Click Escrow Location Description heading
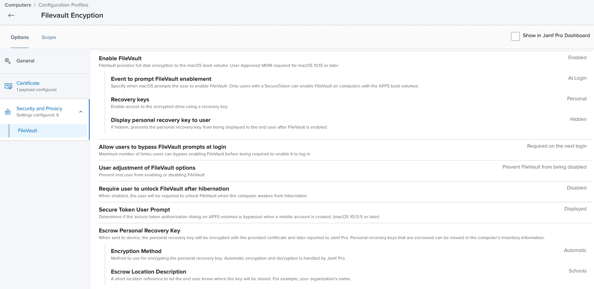The height and width of the screenshot is (289, 594). [148, 272]
